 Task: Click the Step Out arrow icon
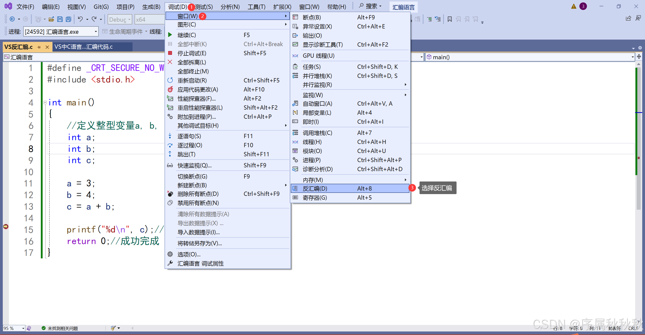[170, 154]
